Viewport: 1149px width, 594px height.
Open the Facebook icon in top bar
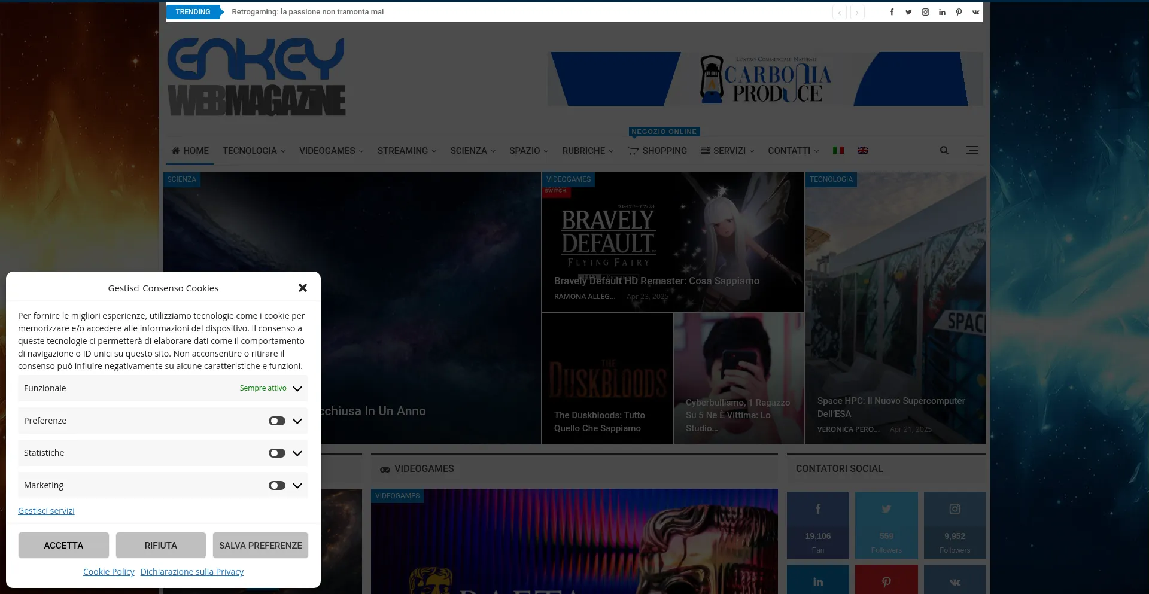click(x=892, y=12)
